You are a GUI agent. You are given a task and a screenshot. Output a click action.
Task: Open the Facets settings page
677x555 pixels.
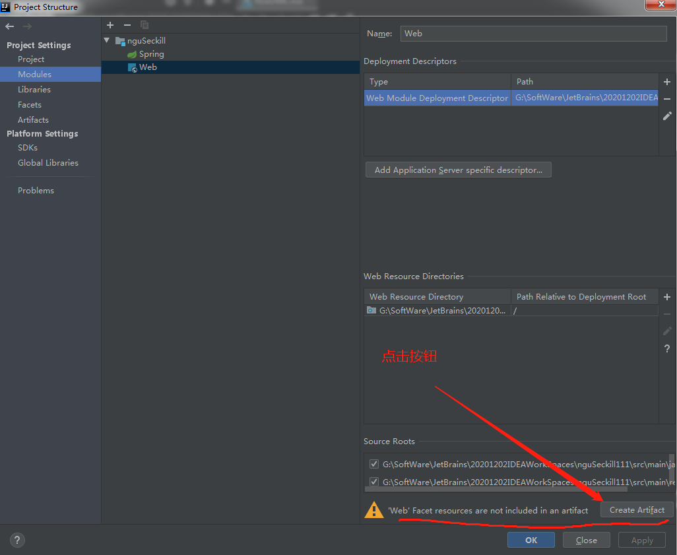(x=29, y=104)
